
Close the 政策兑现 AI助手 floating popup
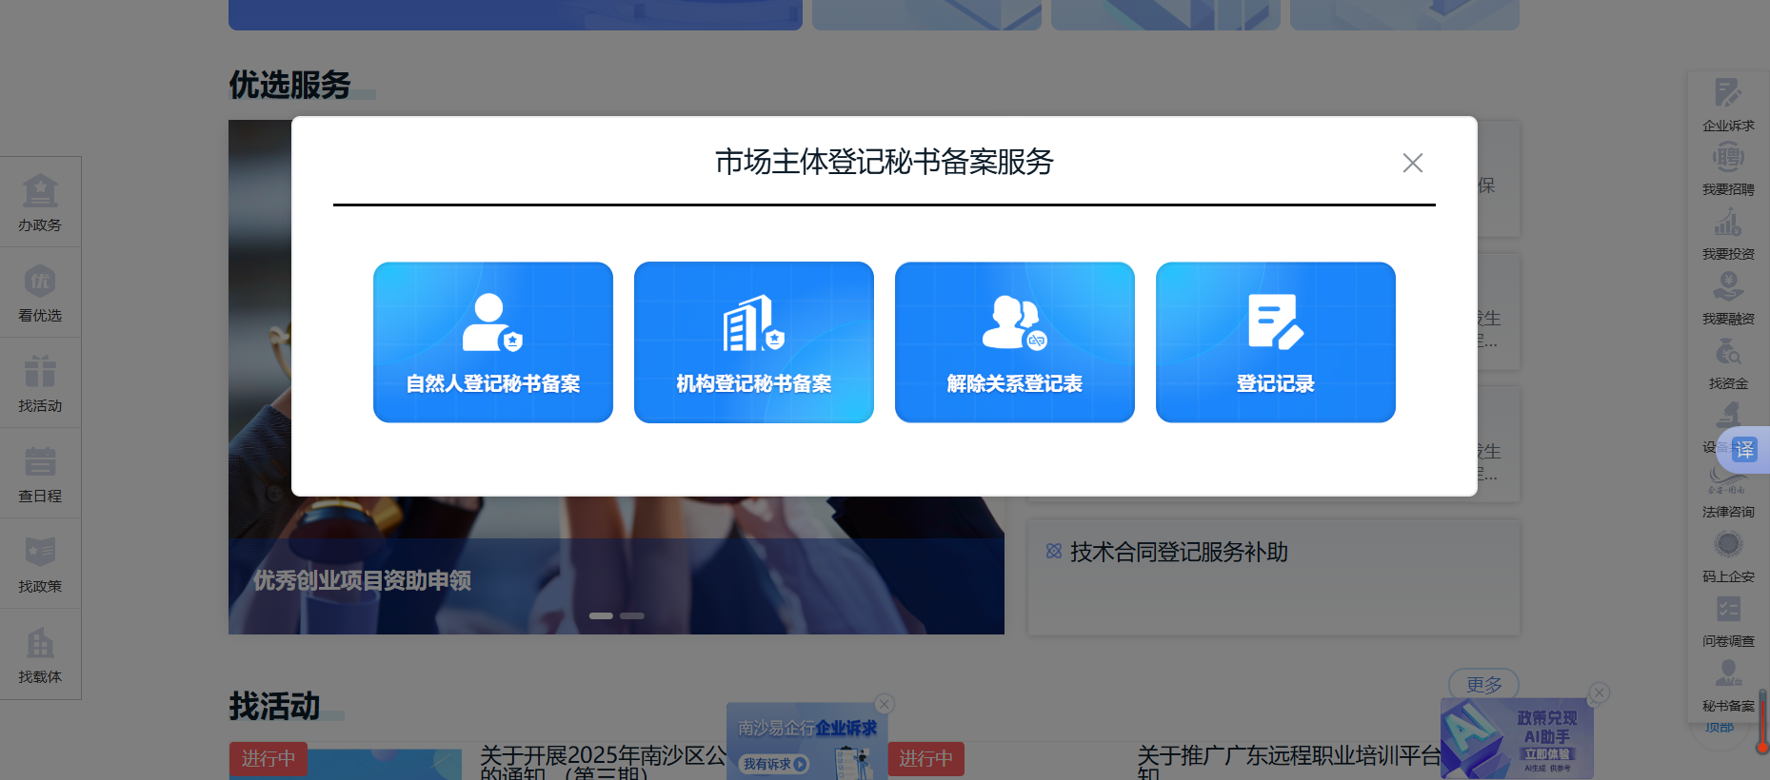1600,693
